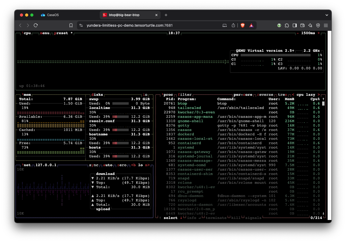Open the browser hamburger main menu

[326, 25]
